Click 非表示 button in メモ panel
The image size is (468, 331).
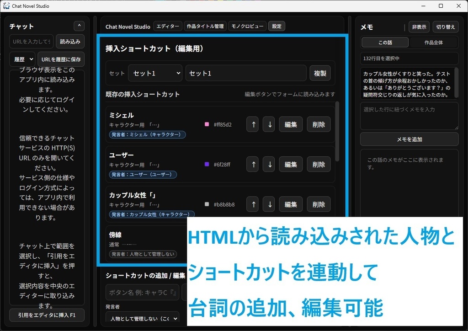419,27
